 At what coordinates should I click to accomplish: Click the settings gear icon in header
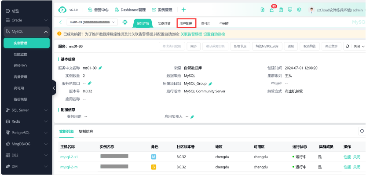pos(299,10)
